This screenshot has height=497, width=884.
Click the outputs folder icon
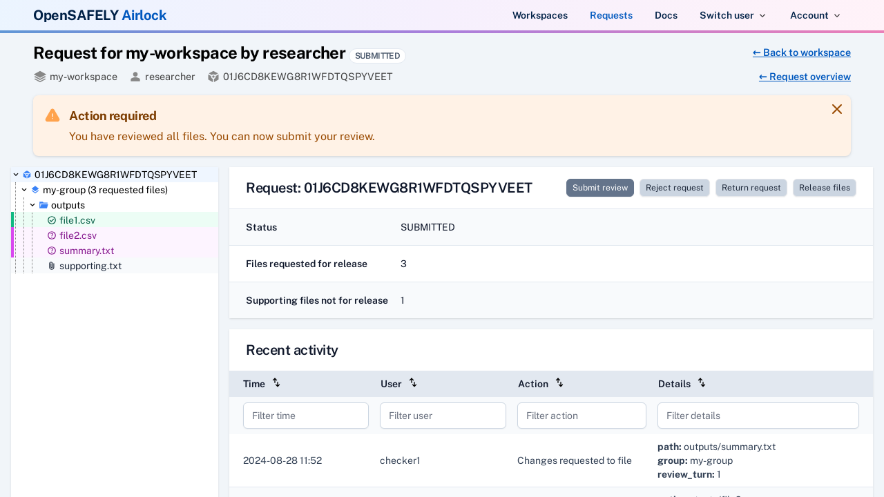[44, 205]
